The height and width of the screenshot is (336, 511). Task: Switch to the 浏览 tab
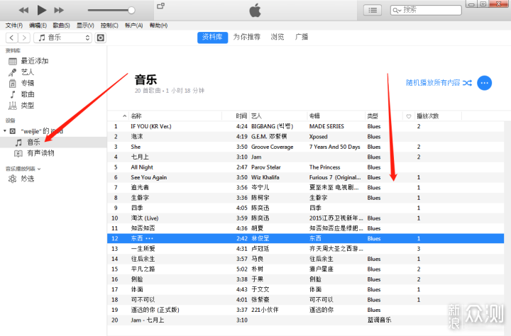pos(278,37)
